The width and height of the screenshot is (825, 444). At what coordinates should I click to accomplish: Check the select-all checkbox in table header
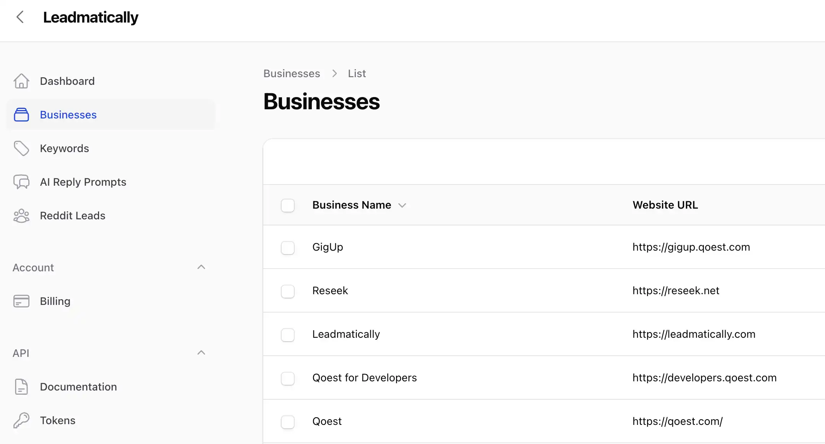[x=287, y=205]
